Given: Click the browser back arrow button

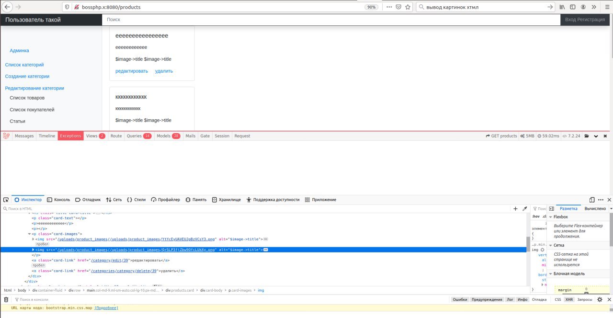Looking at the screenshot, I should pos(8,7).
